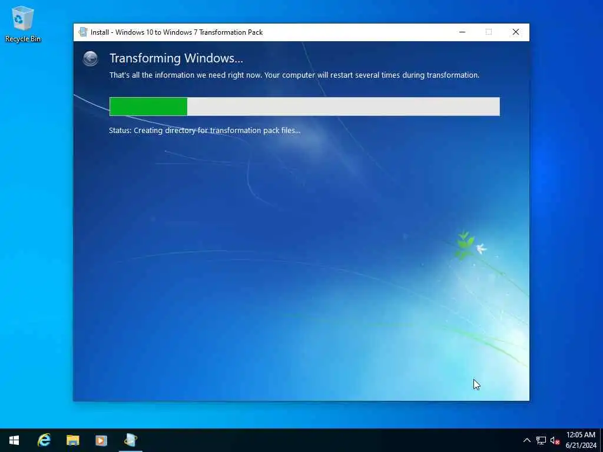Click the installer icon in the title bar
Screen dimensions: 603x452
tap(82, 32)
